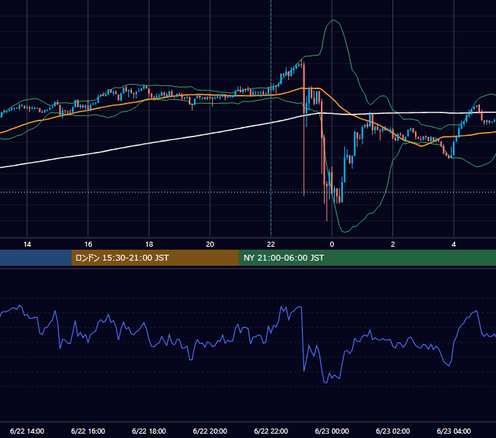Click the 6/22 22:00 date label
The image size is (496, 438).
click(271, 431)
